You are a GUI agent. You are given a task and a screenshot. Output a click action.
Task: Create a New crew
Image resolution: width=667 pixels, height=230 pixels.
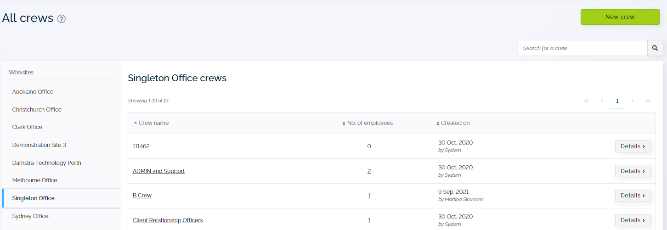[620, 17]
